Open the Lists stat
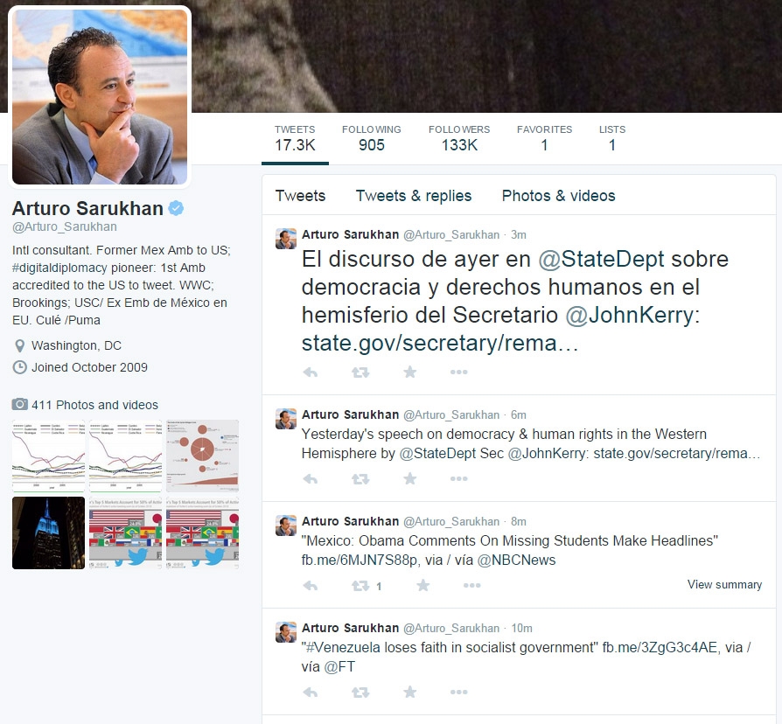 [x=612, y=138]
